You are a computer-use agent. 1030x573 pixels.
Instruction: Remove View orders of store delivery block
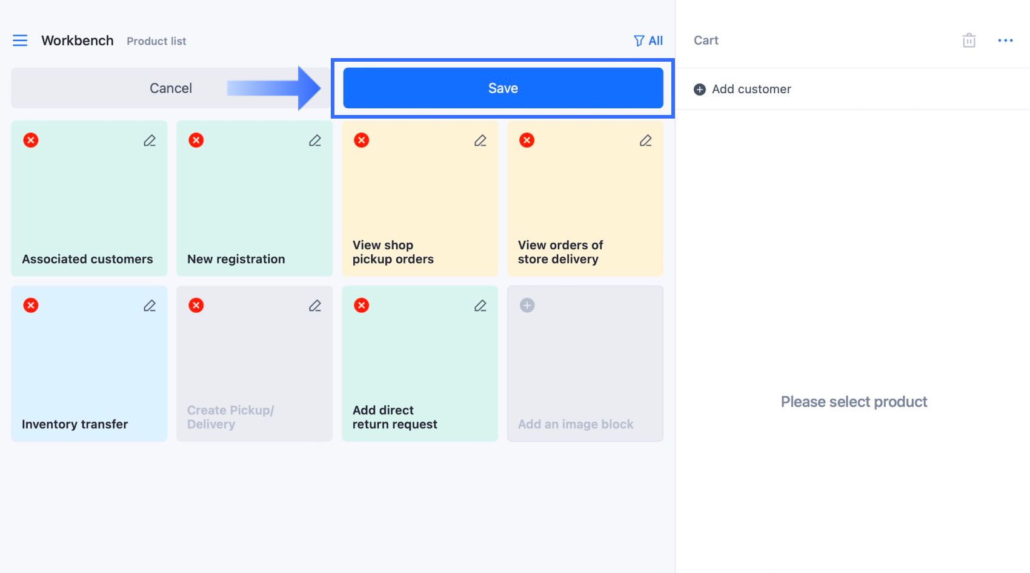click(x=527, y=140)
